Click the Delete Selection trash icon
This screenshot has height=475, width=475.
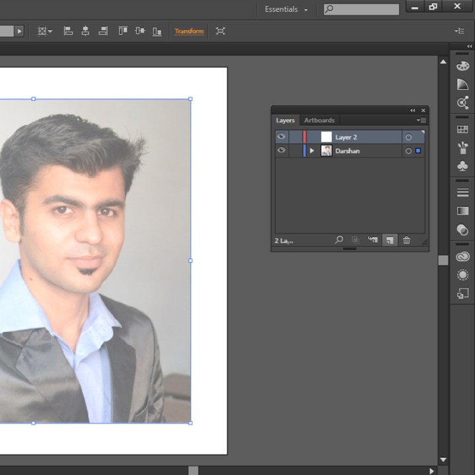coord(406,240)
